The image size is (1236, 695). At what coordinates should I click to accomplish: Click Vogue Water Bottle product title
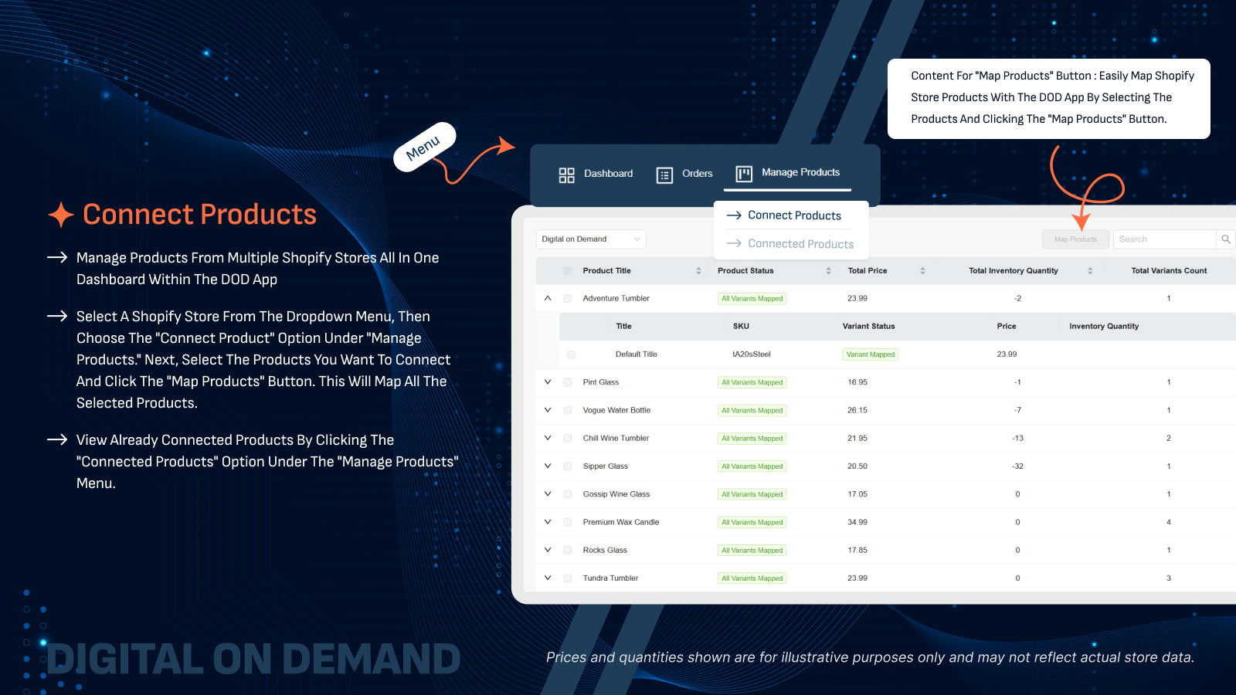click(x=616, y=410)
